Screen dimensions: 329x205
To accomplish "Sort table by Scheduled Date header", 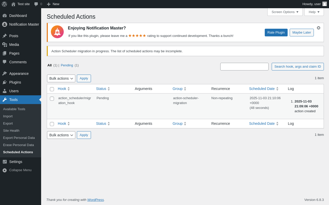I will tap(262, 89).
